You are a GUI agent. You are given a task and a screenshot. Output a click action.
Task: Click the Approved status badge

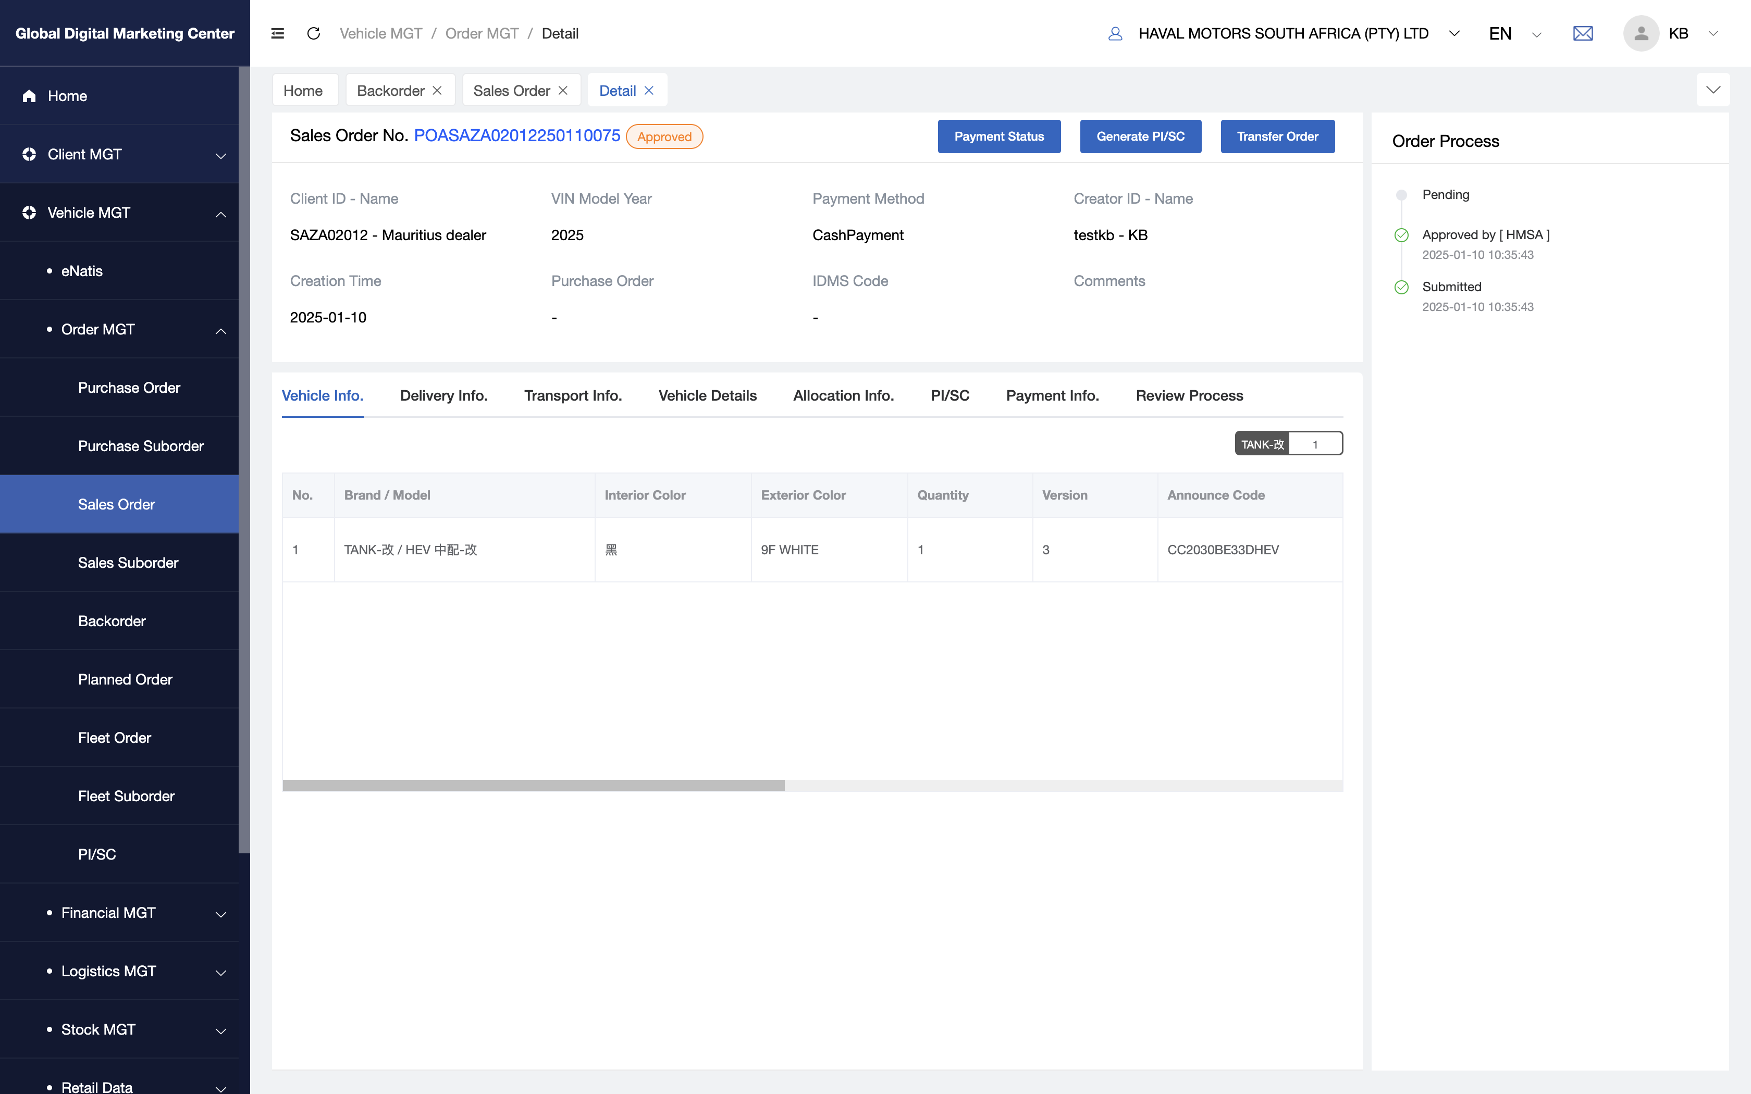(x=664, y=136)
